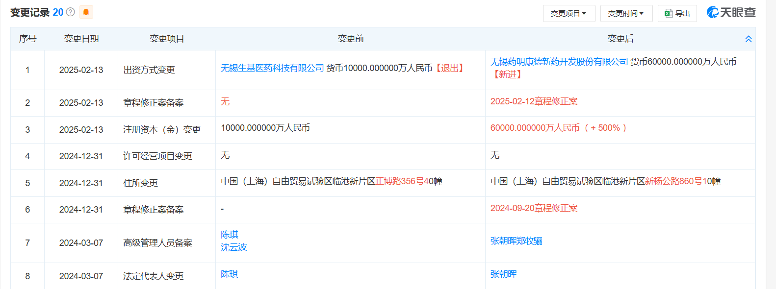Click the record count 20

click(58, 12)
